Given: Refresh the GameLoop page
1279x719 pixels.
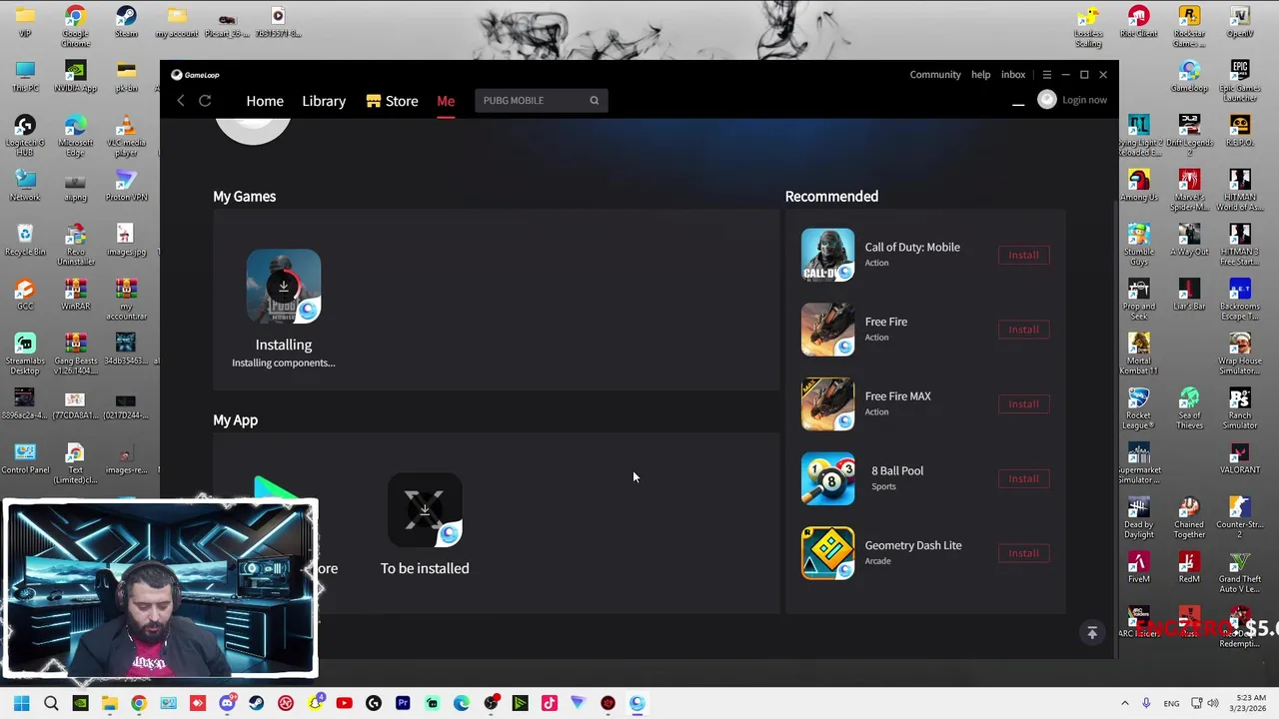Looking at the screenshot, I should click(205, 101).
